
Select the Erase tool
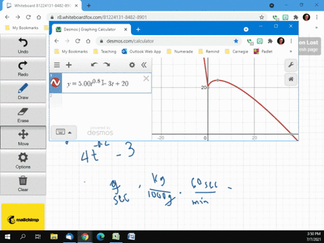[23, 115]
